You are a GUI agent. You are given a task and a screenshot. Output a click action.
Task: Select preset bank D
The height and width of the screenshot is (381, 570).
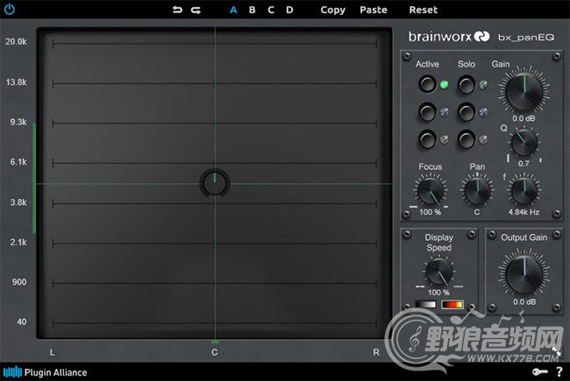click(x=289, y=10)
